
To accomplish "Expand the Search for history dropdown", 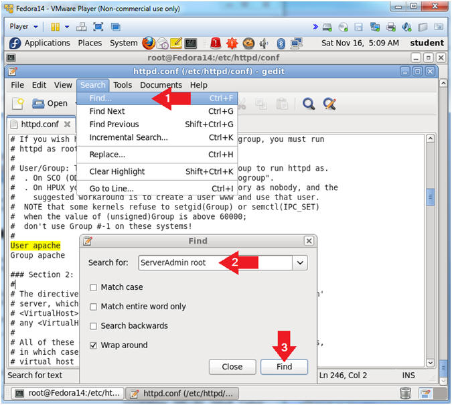I will point(300,263).
